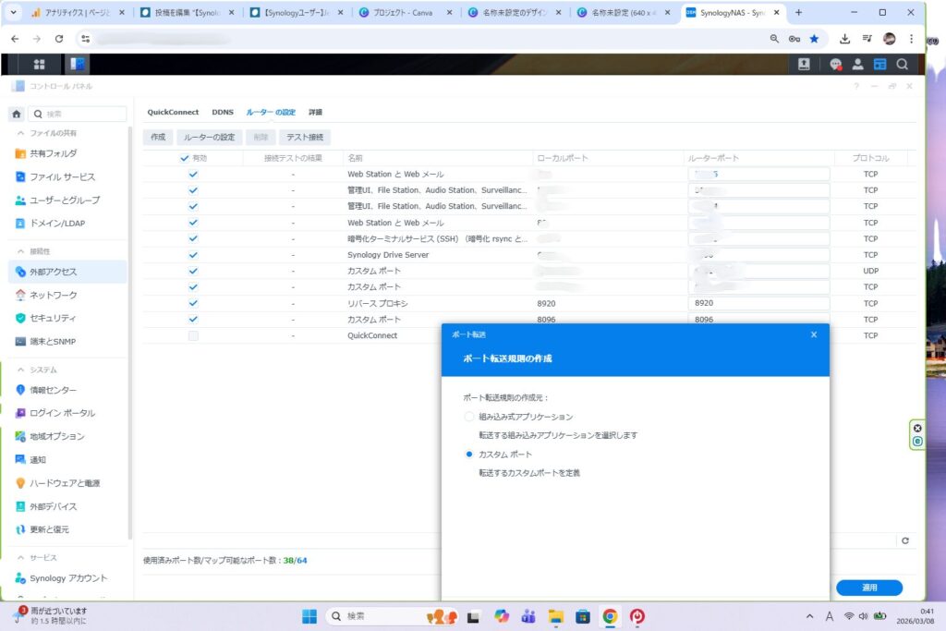Collapse the システム sidebar section
The height and width of the screenshot is (631, 946).
coord(21,370)
